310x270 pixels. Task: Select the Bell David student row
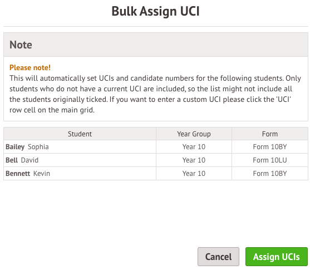156,160
